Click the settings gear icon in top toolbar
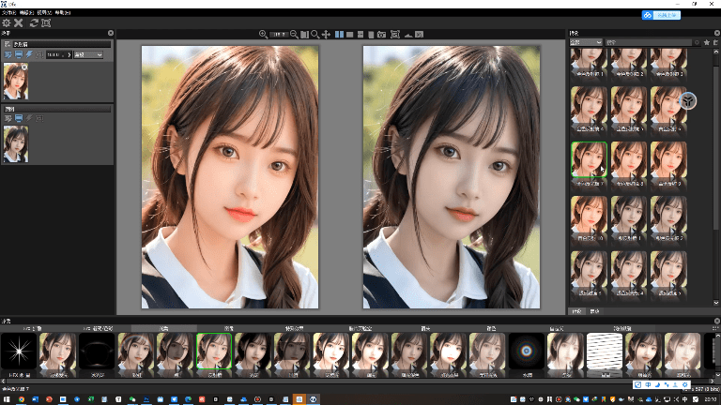Image resolution: width=721 pixels, height=405 pixels. (7, 22)
